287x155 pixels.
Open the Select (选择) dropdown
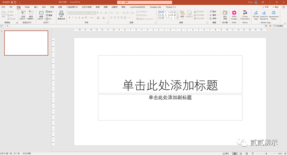click(x=213, y=19)
